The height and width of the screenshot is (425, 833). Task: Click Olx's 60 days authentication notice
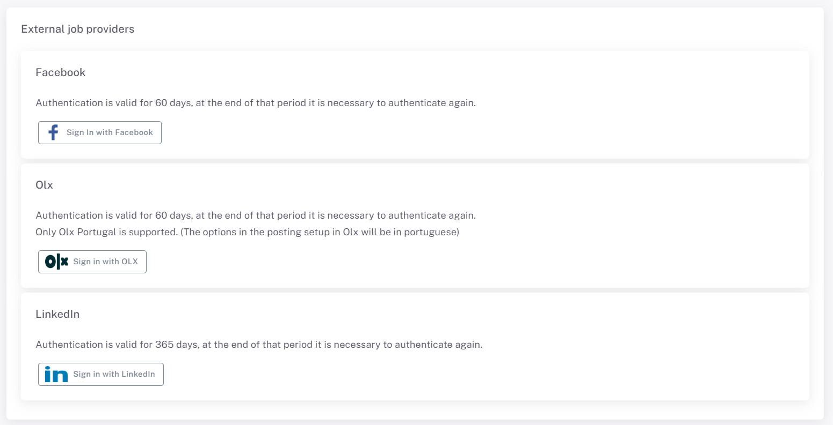point(256,215)
